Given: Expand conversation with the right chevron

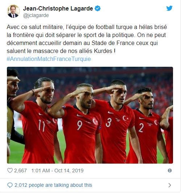Looking at the screenshot, I should click(x=169, y=185).
